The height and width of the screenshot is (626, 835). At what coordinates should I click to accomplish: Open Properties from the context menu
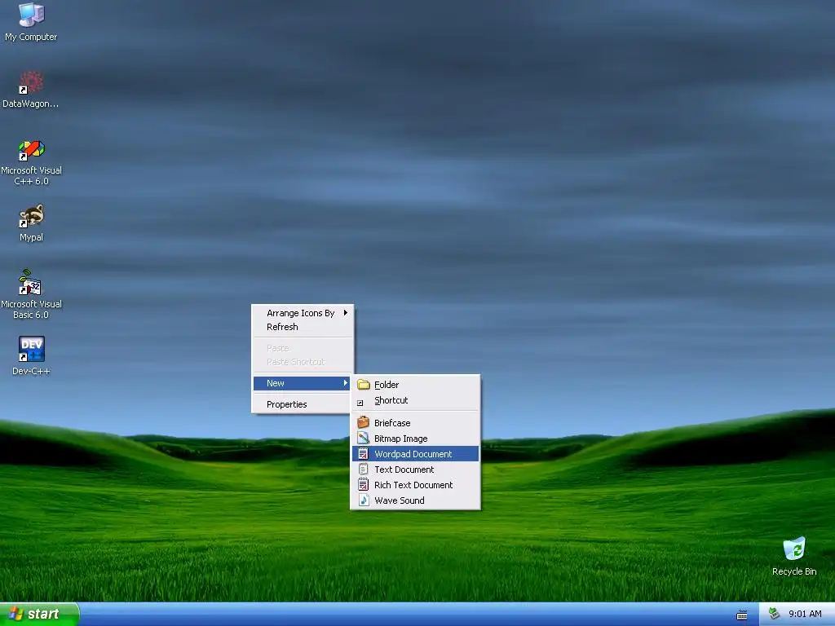pos(302,404)
